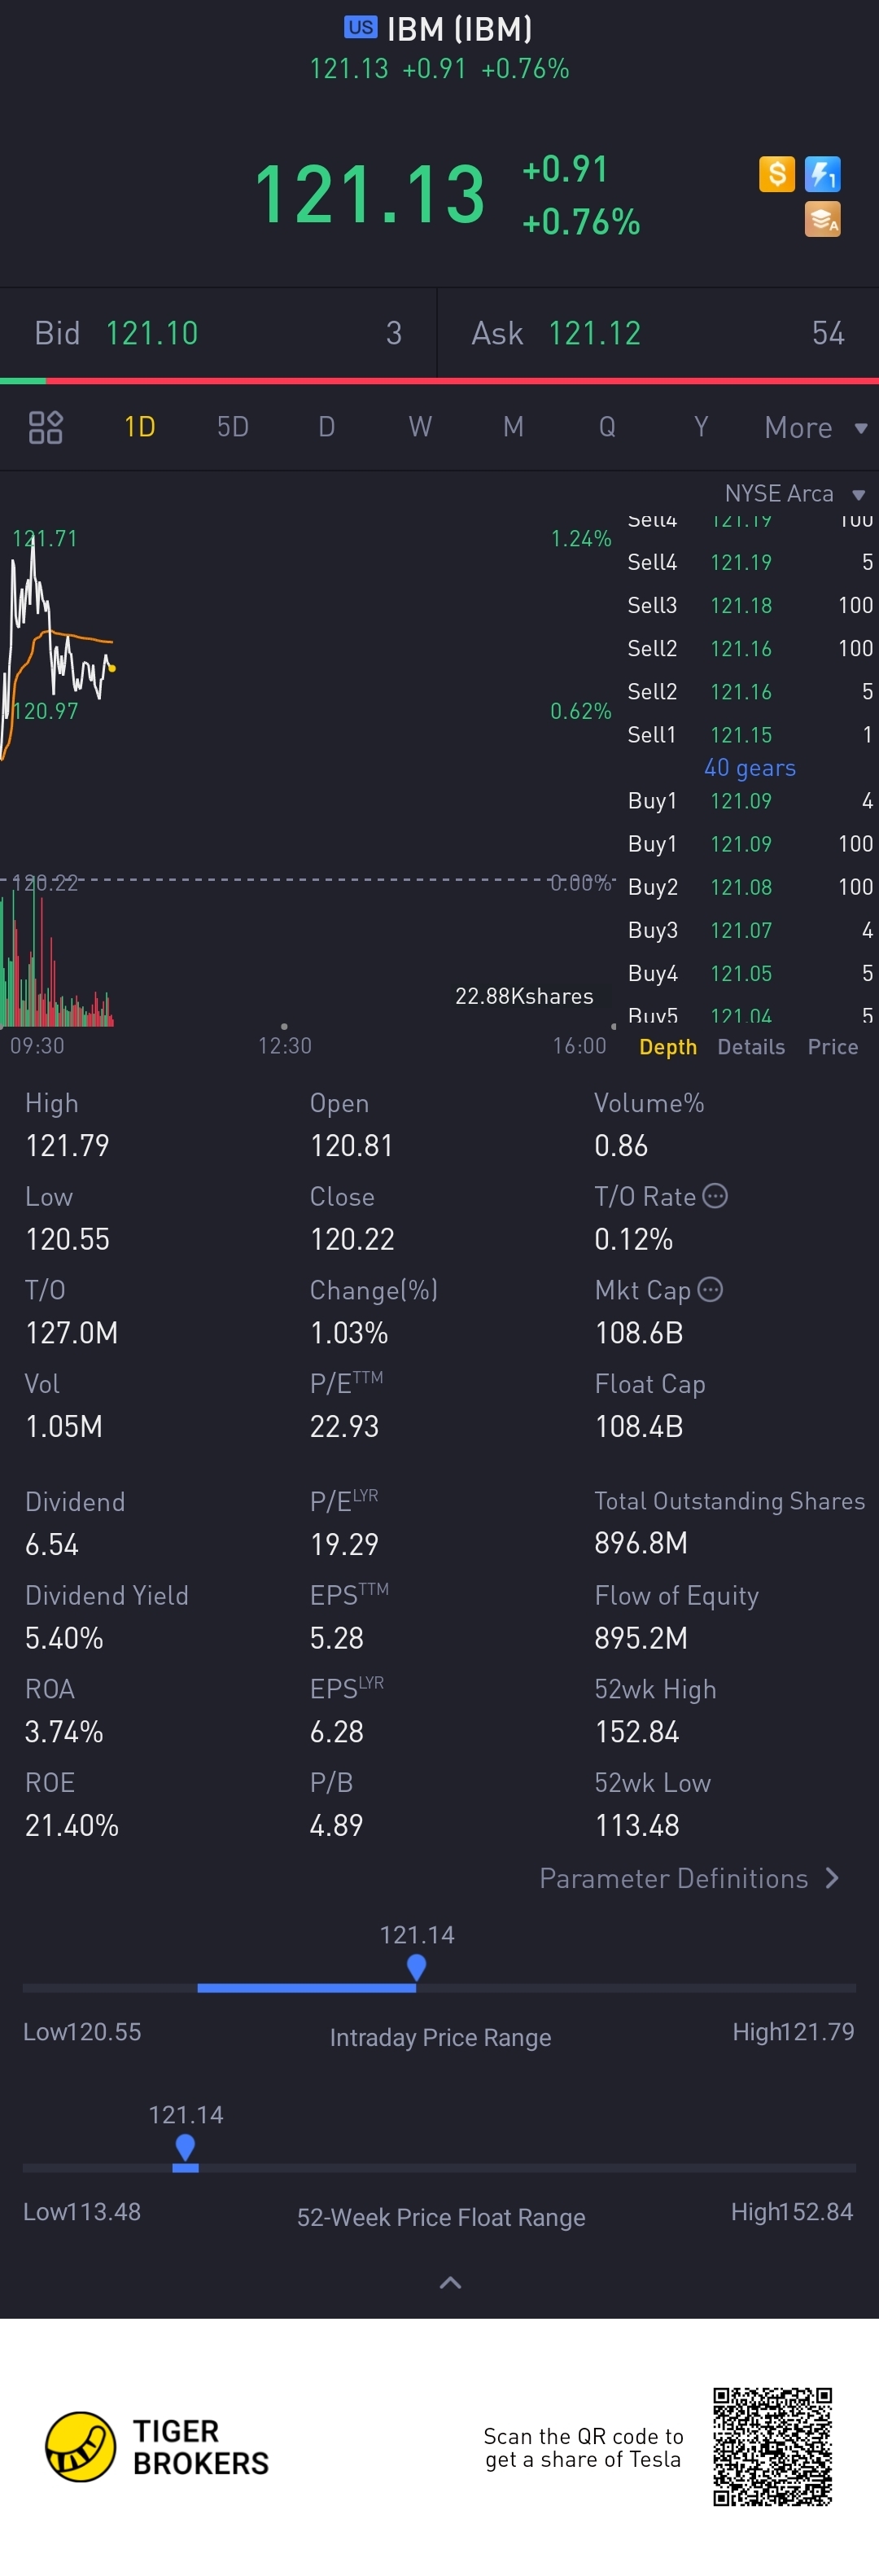Image resolution: width=879 pixels, height=2576 pixels.
Task: Open the NYSE Arca exchange dropdown
Action: [x=794, y=494]
